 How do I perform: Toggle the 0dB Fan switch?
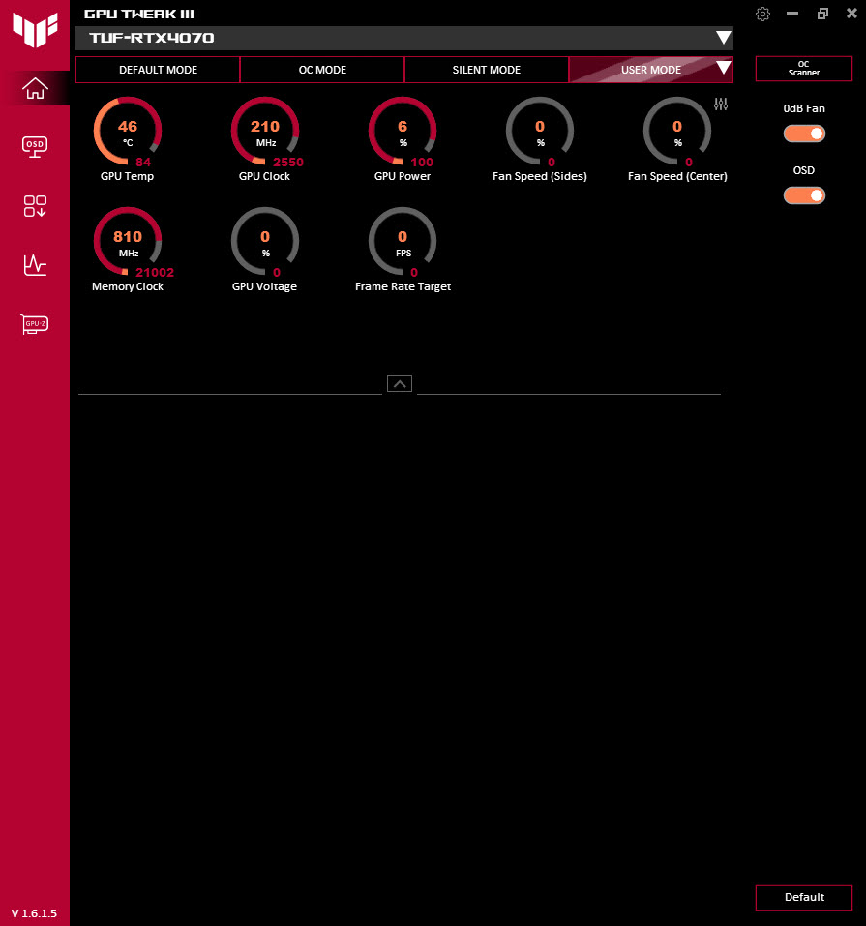[804, 134]
